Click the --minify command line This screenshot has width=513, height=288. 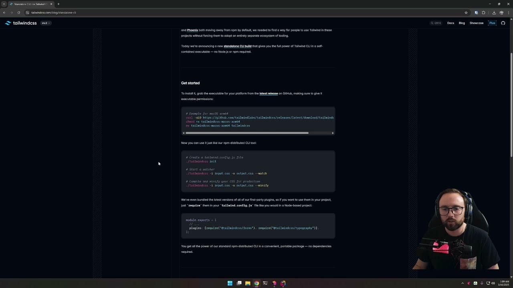click(227, 185)
